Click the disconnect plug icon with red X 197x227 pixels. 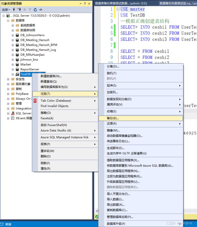click(x=19, y=10)
